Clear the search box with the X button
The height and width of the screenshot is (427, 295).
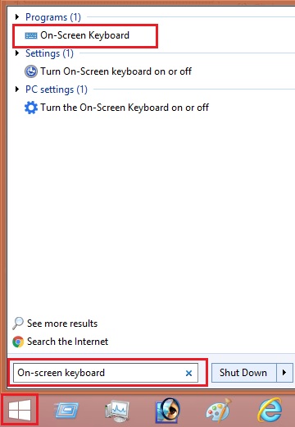tap(188, 373)
